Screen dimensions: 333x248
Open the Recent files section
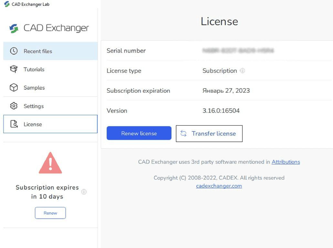click(50, 51)
